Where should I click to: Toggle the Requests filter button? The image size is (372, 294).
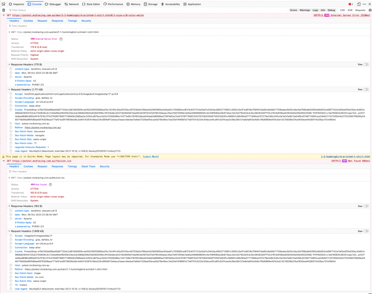pyautogui.click(x=360, y=10)
